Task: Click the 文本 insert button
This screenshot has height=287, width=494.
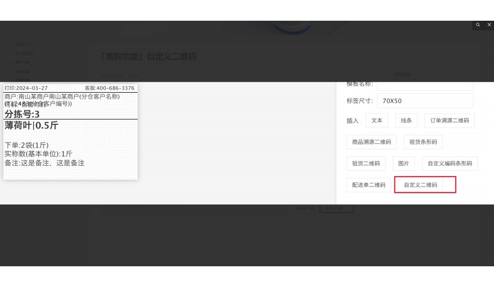Action: pyautogui.click(x=377, y=121)
